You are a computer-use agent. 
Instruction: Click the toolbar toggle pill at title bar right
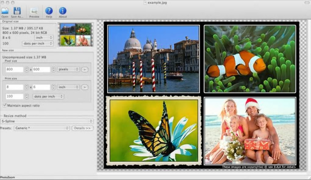(306, 2)
